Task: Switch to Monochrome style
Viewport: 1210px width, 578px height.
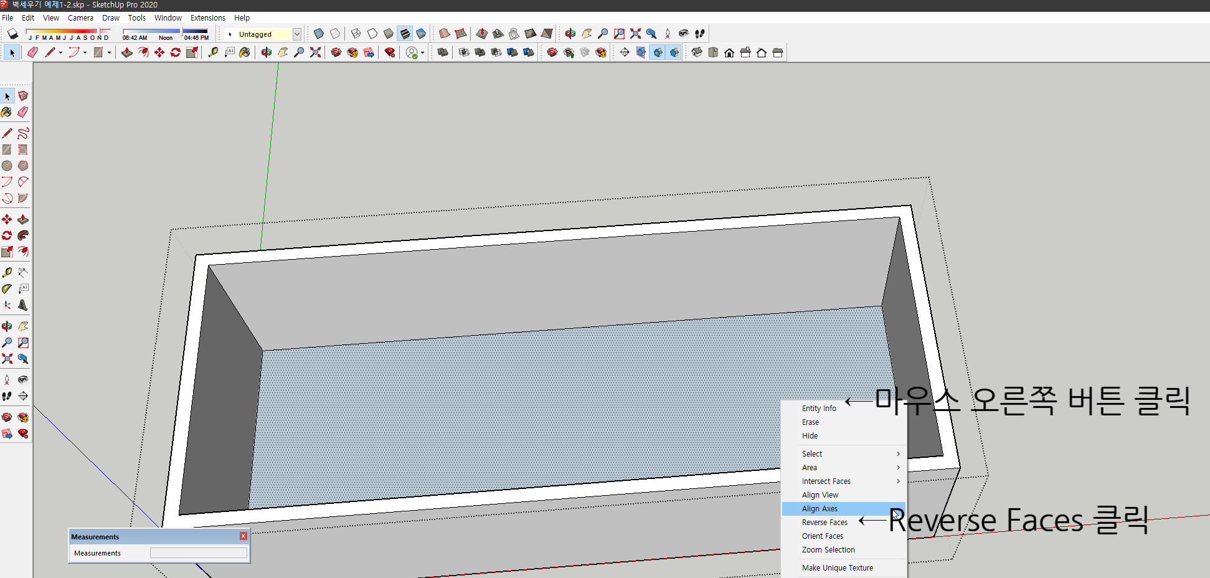Action: point(421,34)
